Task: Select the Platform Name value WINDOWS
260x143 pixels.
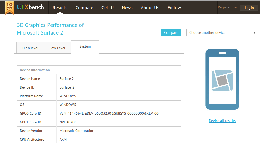Action: click(68, 96)
